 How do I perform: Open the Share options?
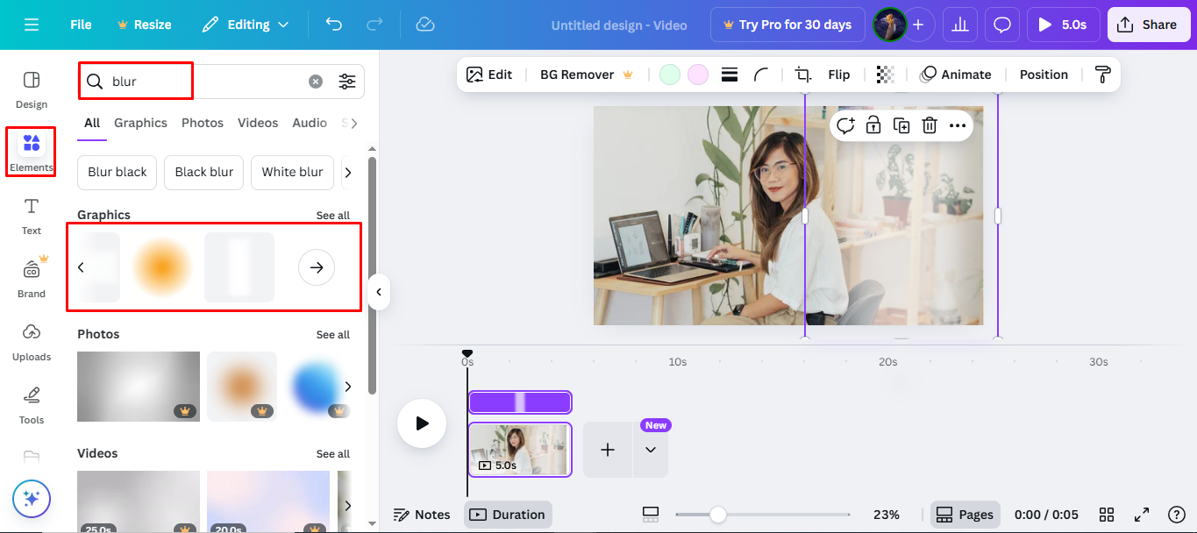coord(1149,25)
